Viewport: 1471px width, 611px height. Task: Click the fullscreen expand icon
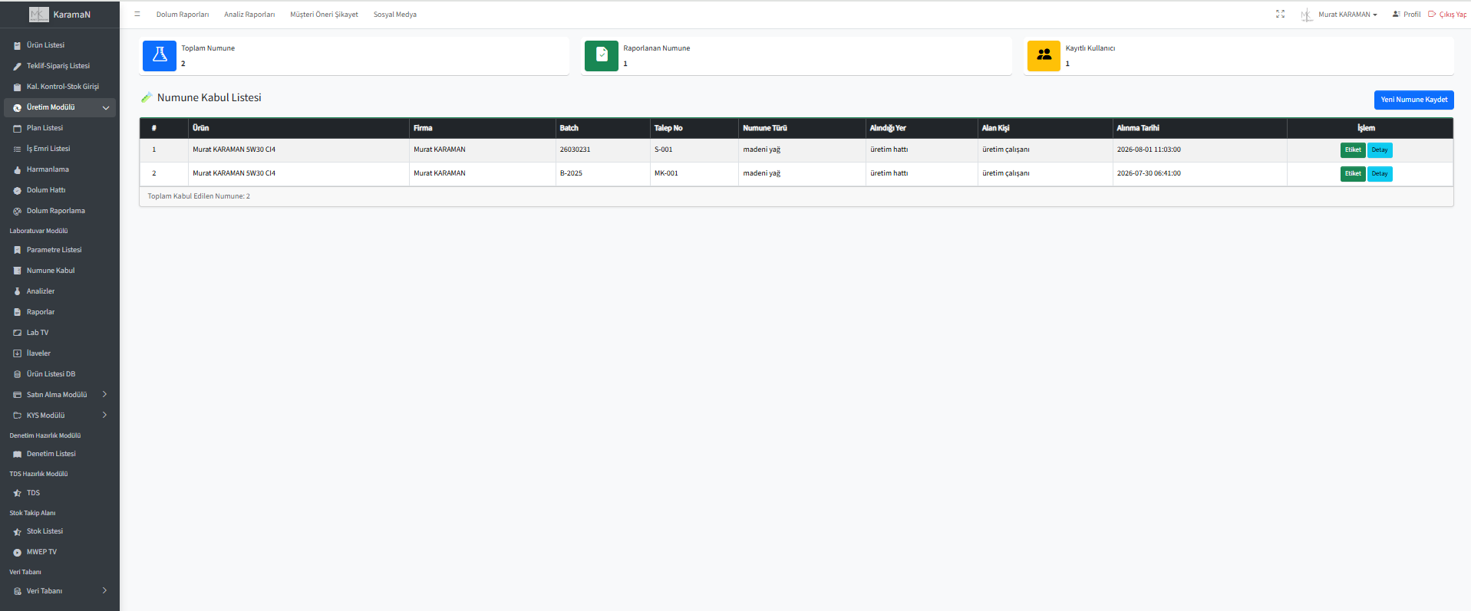1280,14
